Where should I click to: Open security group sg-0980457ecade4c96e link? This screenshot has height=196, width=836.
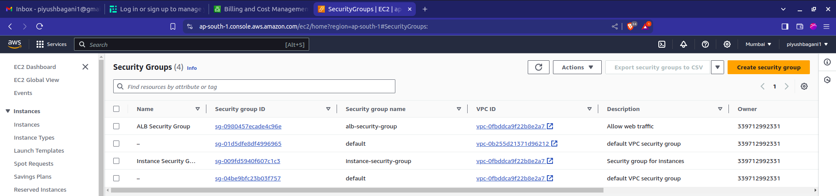[x=248, y=126]
